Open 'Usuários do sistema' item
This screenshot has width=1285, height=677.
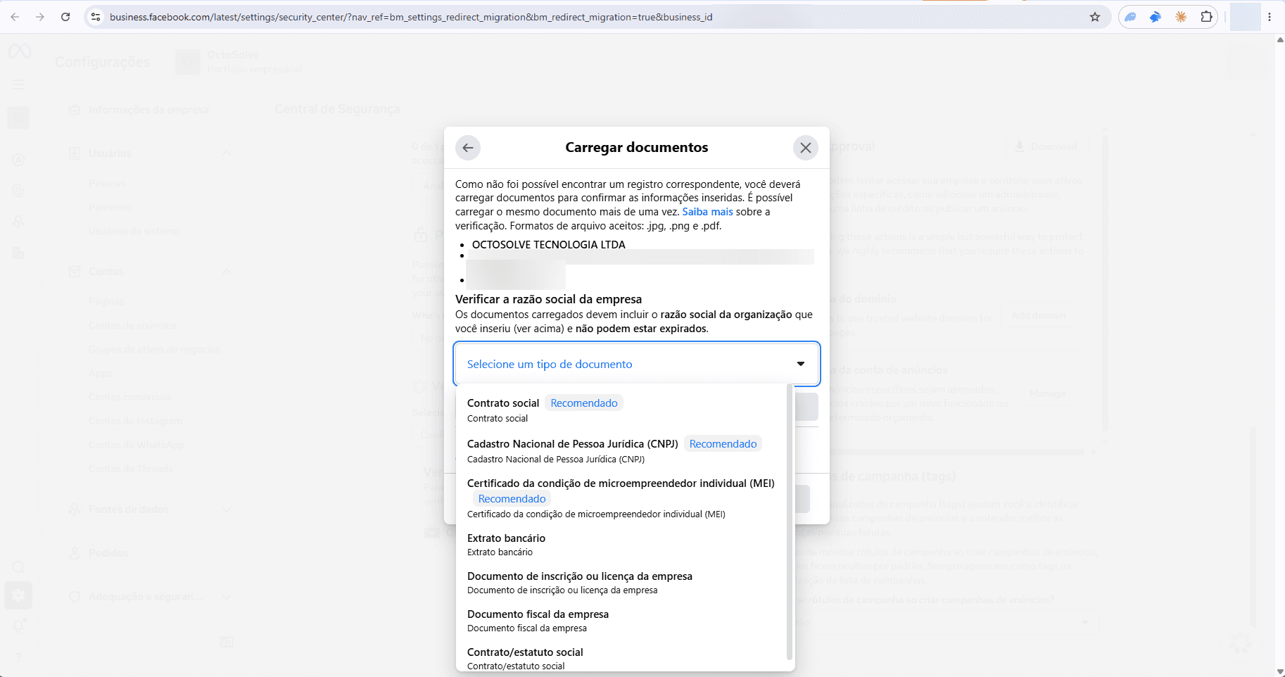click(x=134, y=231)
